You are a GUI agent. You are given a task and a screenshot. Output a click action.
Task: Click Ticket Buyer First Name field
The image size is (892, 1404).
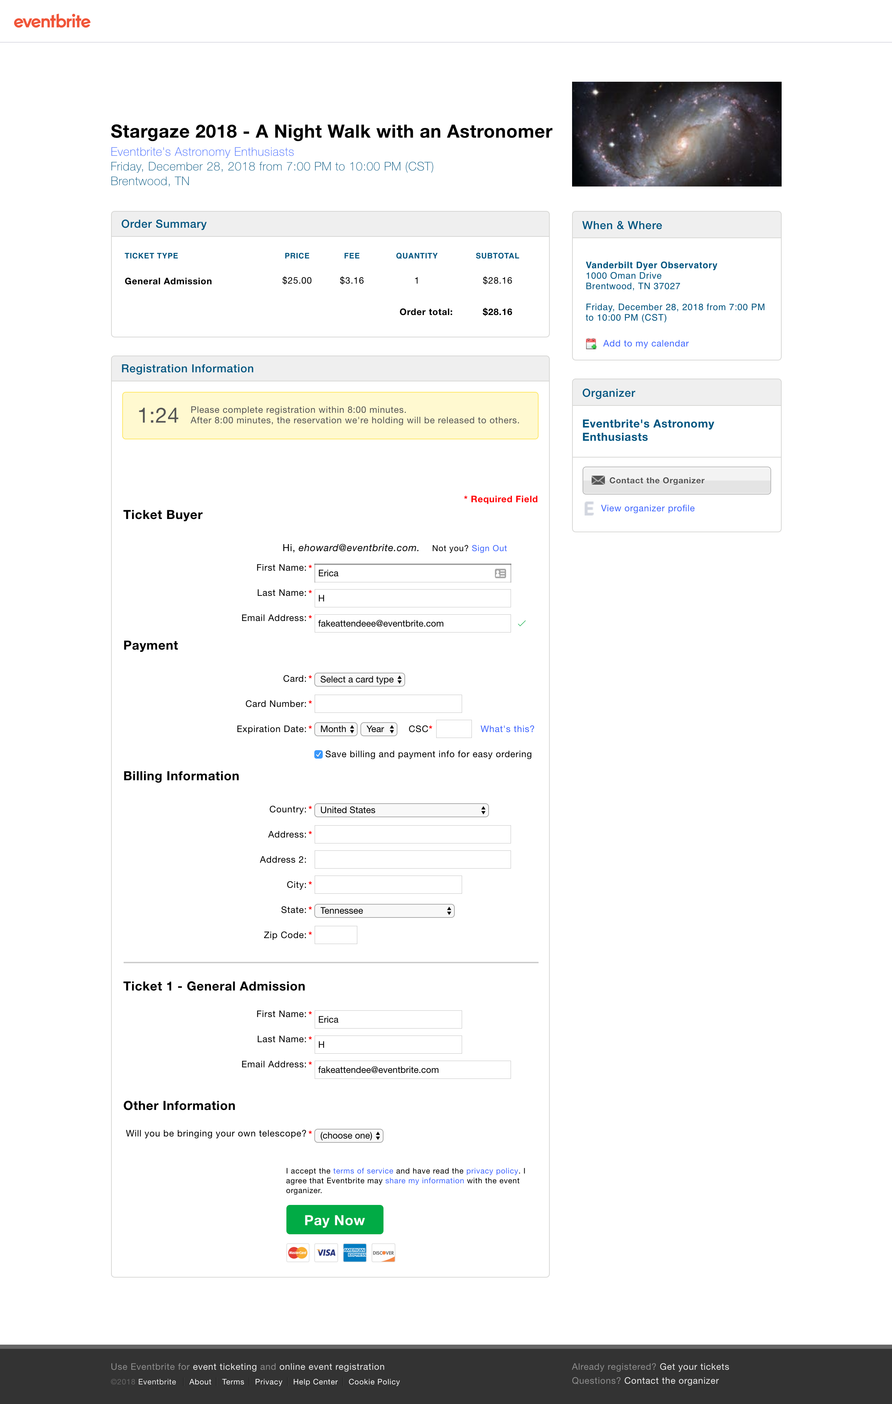pos(413,573)
